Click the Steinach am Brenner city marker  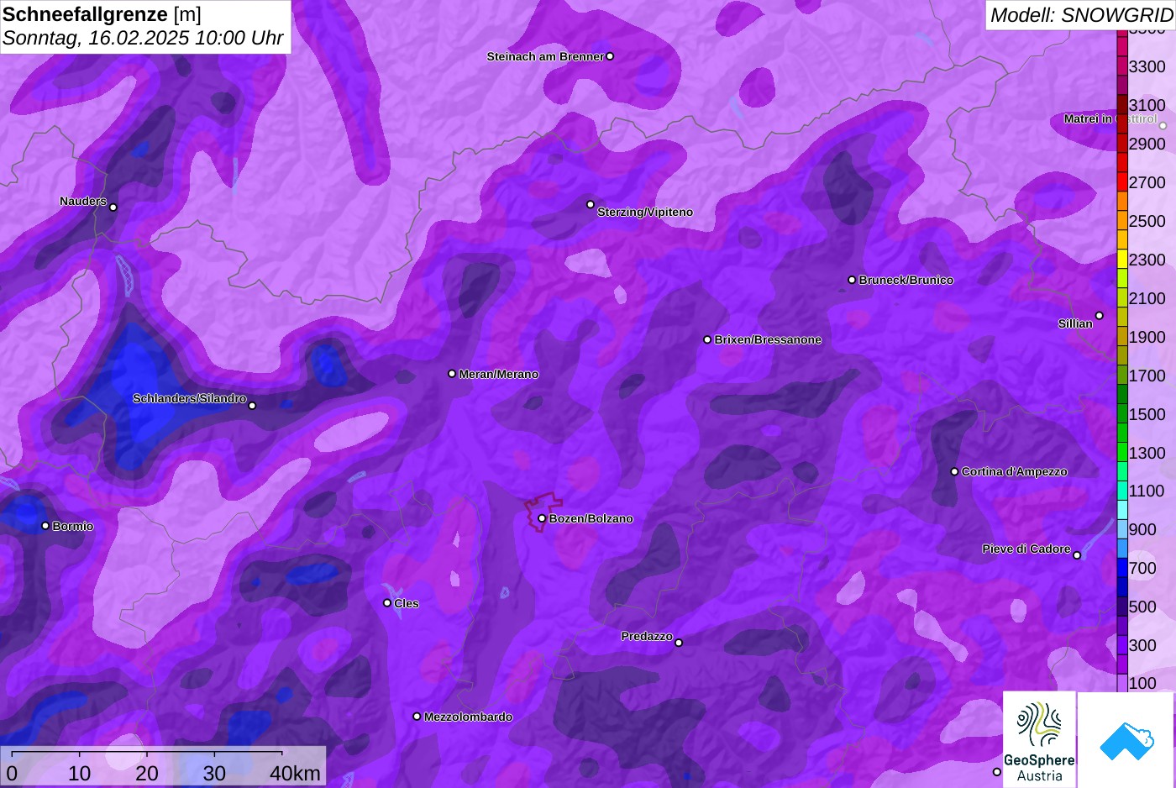(x=610, y=56)
